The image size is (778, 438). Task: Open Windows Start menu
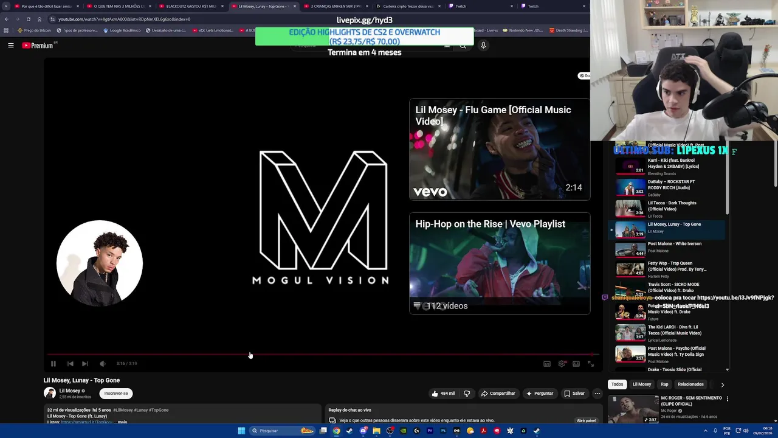241,431
